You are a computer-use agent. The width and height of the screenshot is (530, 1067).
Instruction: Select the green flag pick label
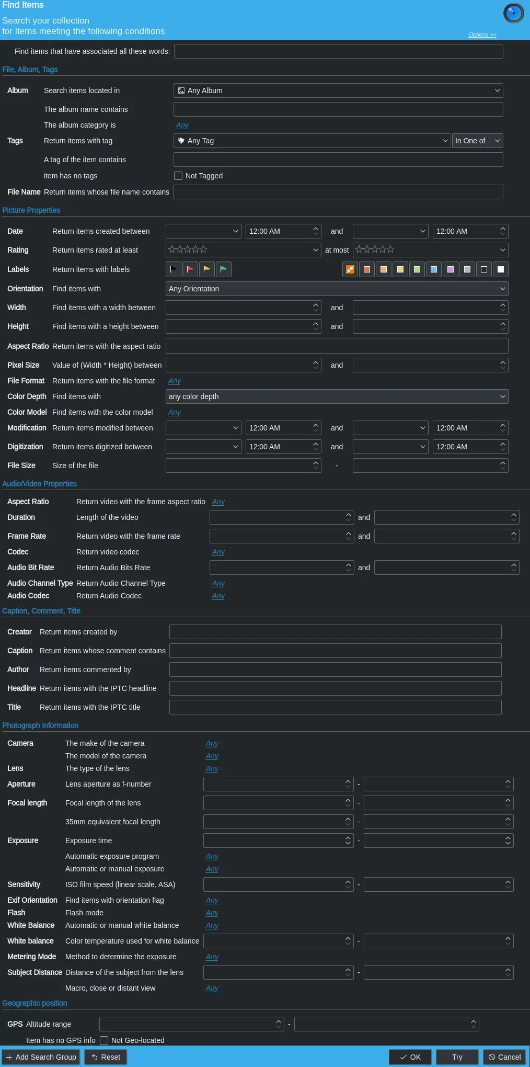pyautogui.click(x=223, y=269)
